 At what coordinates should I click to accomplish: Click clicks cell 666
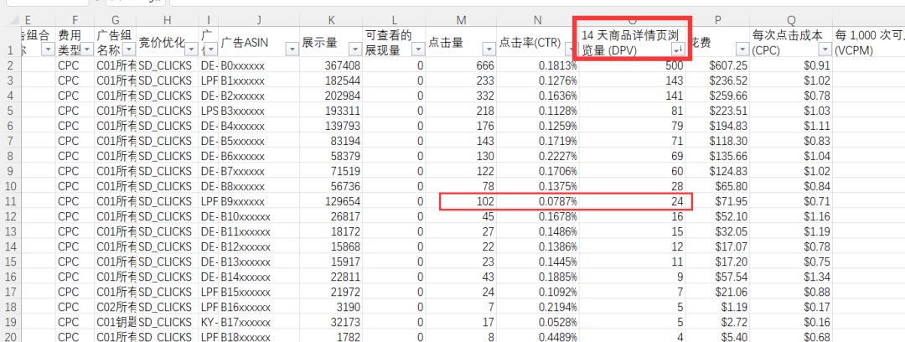point(461,65)
